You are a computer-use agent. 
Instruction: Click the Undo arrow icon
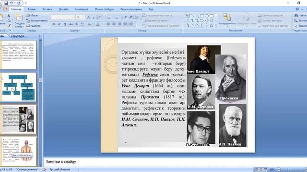pos(12,3)
